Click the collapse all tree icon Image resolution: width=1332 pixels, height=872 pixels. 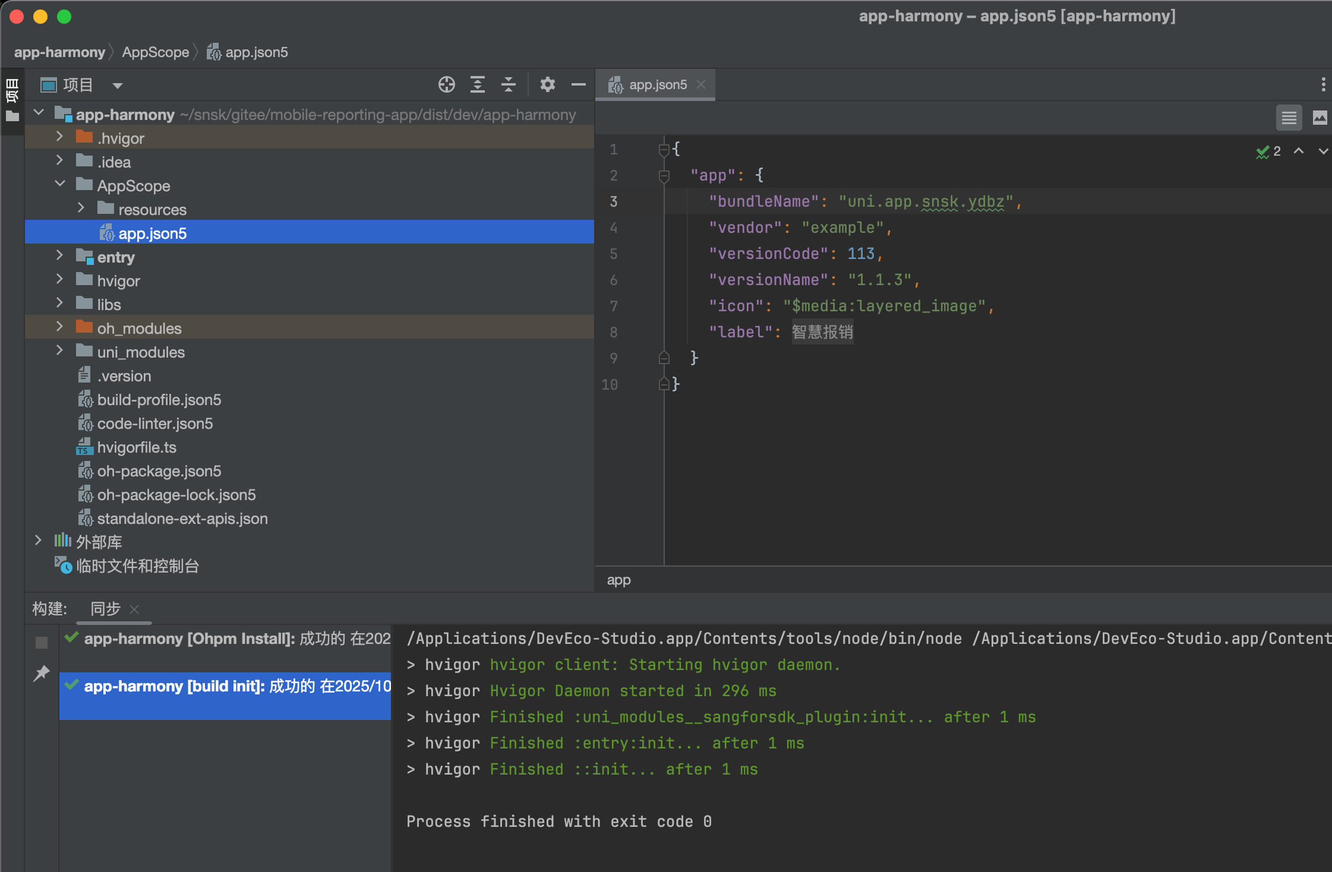coord(509,85)
